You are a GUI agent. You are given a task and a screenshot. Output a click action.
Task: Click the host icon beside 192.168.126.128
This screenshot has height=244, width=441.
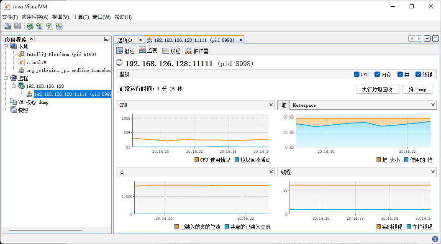pos(21,86)
